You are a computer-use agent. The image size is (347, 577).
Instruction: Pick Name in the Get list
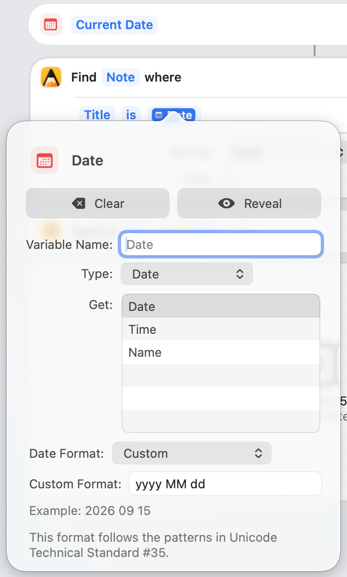click(221, 352)
